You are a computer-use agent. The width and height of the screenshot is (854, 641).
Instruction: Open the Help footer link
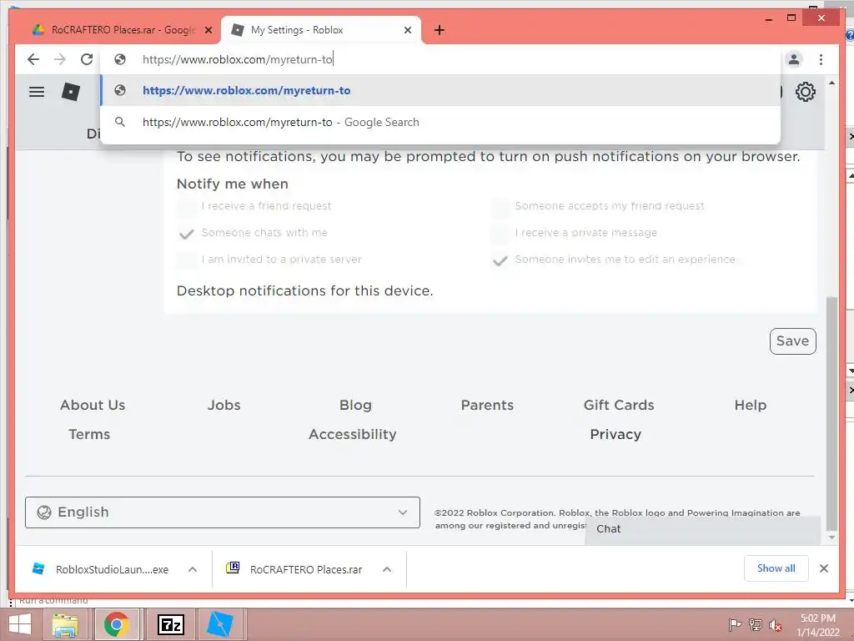pos(750,405)
